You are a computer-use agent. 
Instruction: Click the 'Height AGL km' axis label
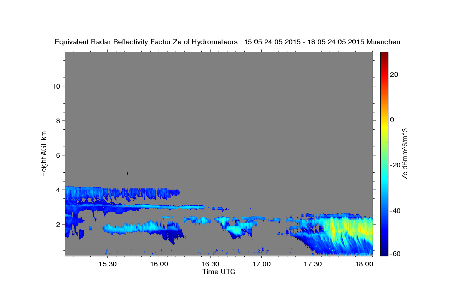click(44, 153)
